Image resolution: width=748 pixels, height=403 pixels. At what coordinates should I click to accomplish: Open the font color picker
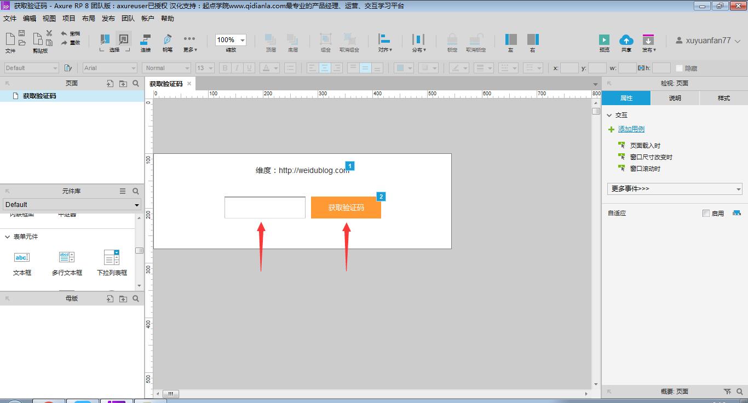pos(269,68)
